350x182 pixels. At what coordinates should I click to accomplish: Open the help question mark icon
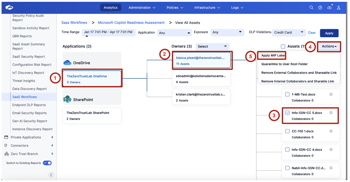[320, 8]
